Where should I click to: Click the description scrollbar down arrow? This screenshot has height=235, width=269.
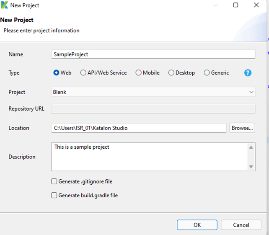click(x=251, y=167)
